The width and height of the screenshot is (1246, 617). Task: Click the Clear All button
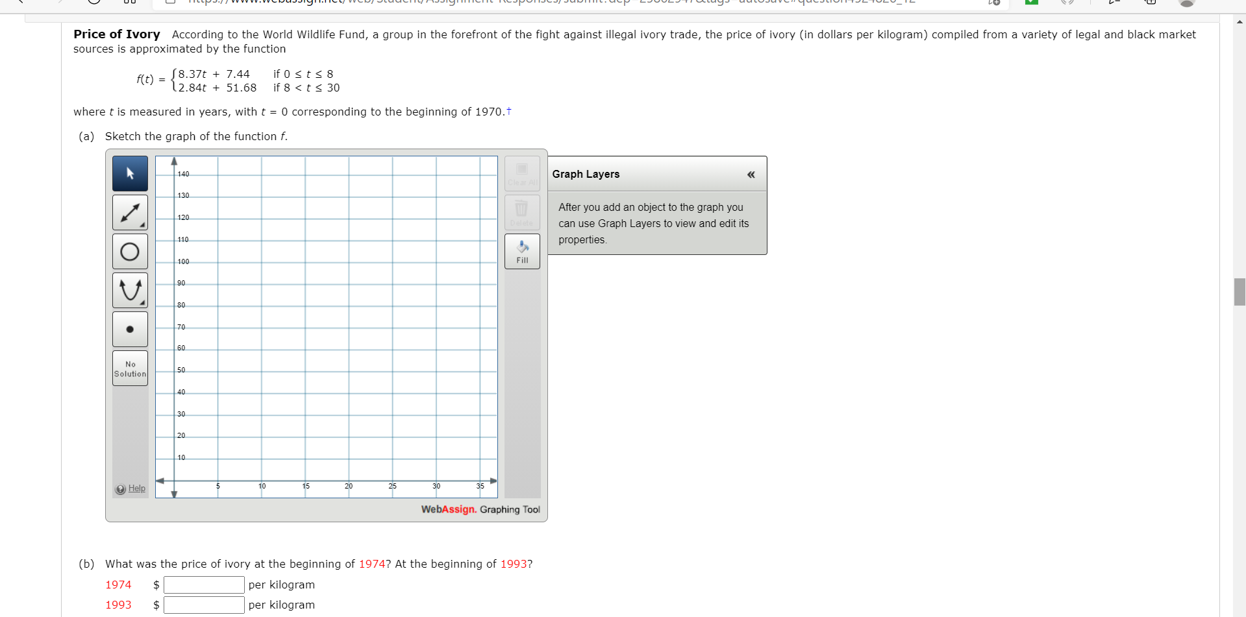point(522,173)
